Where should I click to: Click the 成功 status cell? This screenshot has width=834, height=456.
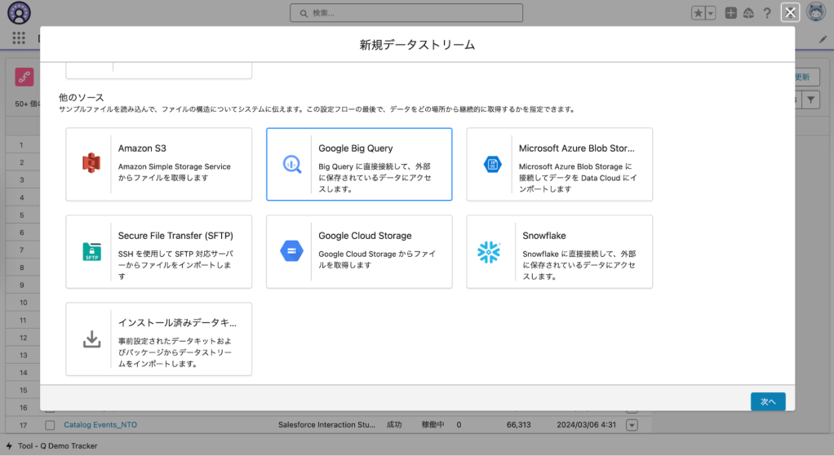(394, 425)
